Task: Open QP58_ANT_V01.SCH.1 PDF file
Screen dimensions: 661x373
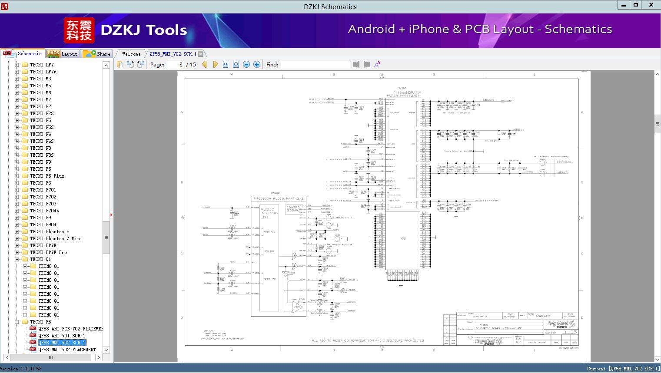Action: [61, 336]
